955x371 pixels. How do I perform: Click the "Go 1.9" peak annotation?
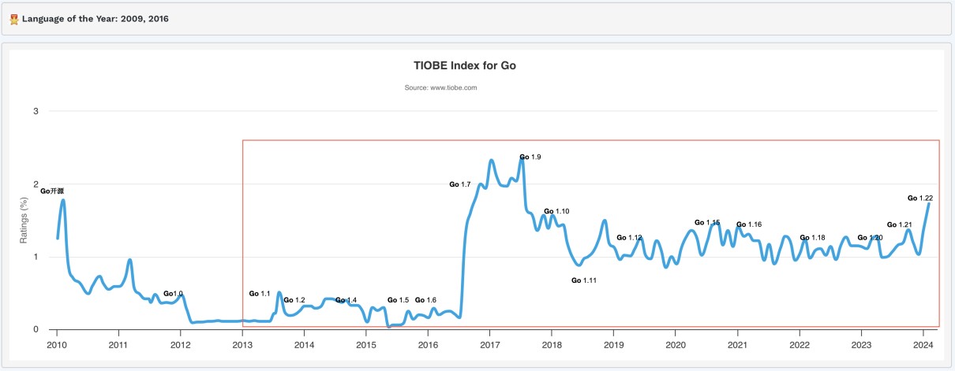click(x=530, y=158)
